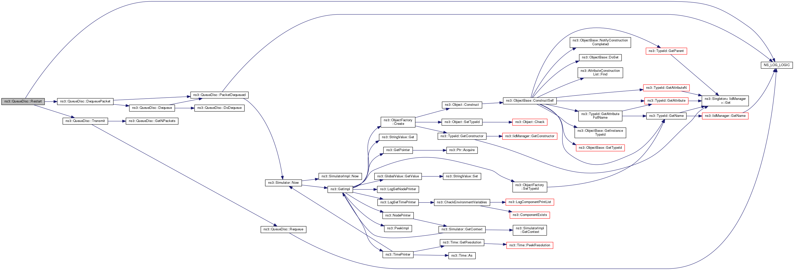Select the ns3::TimePrinter node
The image size is (794, 270).
(398, 255)
